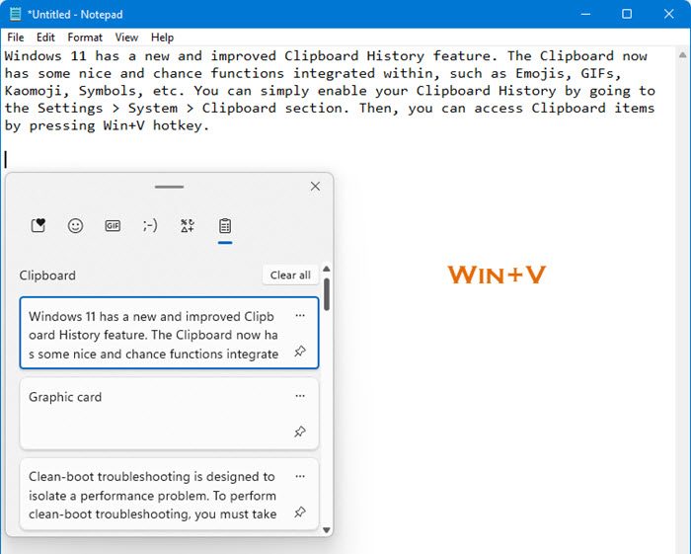The width and height of the screenshot is (691, 554).
Task: Switch to the Emoji smiley tab
Action: point(75,226)
